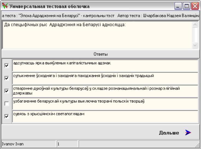Click the blue arrow icon beside Дальше
201x149 pixels.
(188, 133)
